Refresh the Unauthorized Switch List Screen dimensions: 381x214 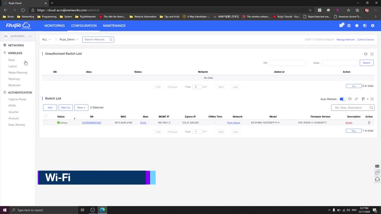click(366, 54)
